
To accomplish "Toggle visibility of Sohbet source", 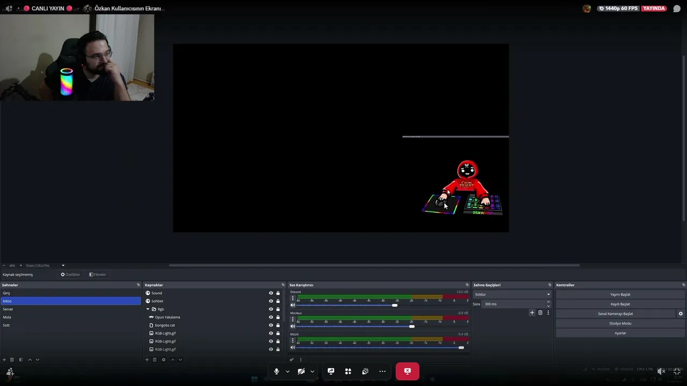I will [x=271, y=301].
